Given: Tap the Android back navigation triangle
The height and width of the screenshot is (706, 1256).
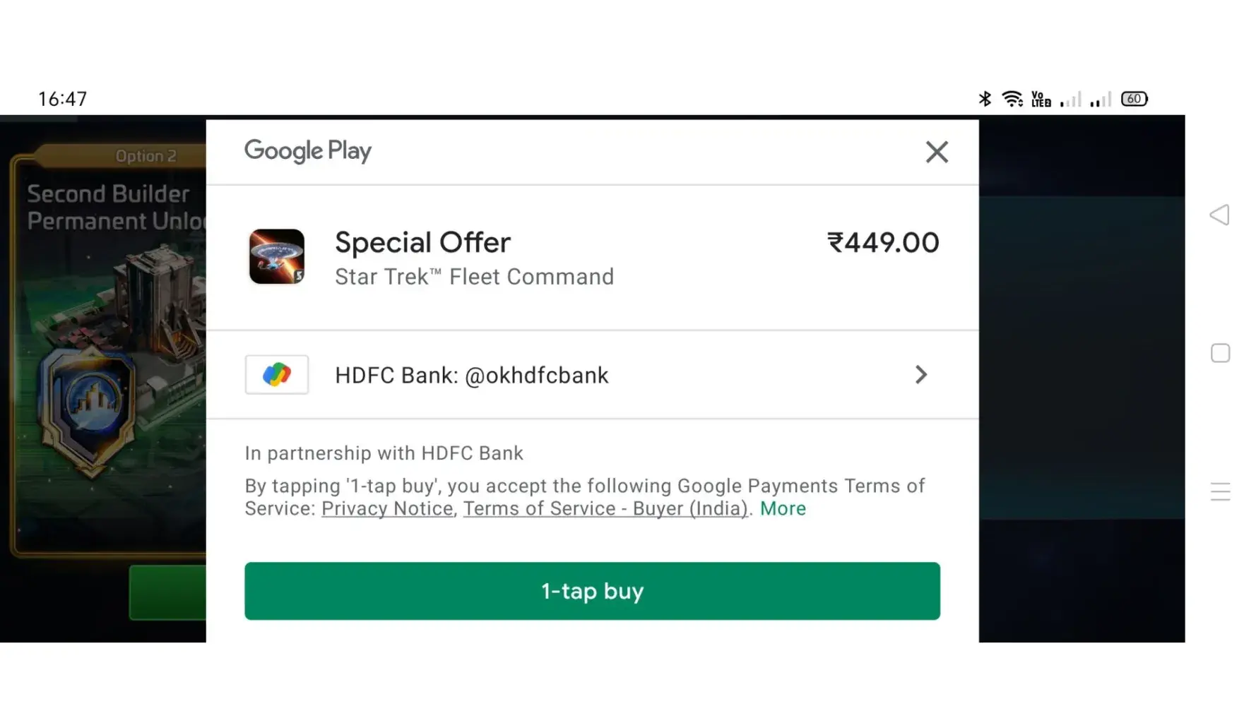Looking at the screenshot, I should click(x=1220, y=215).
